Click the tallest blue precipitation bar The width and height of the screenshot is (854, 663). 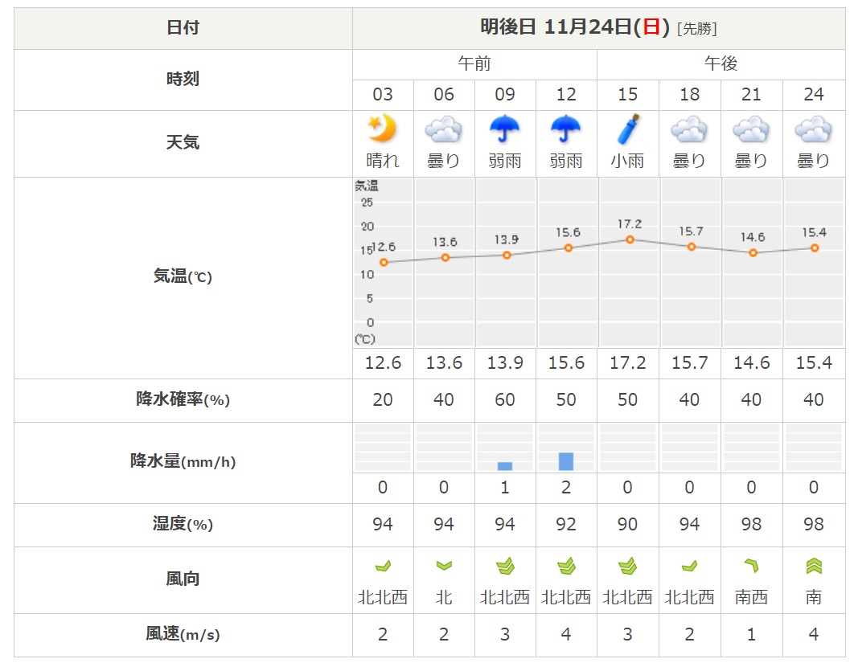pos(566,461)
